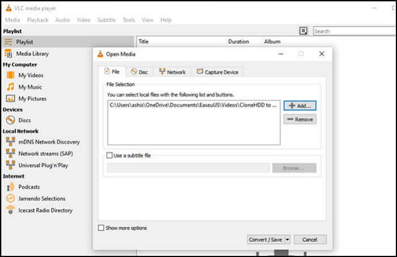Select the My Music note icon
This screenshot has height=257, width=397.
[x=11, y=87]
